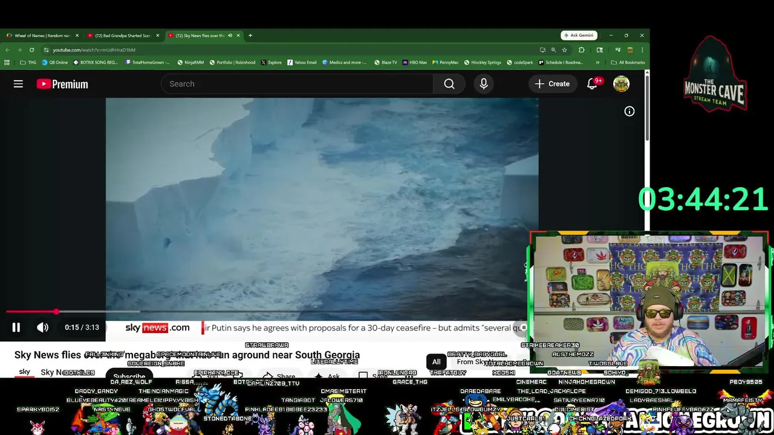Click the video title text
The image size is (774, 435).
pos(187,355)
